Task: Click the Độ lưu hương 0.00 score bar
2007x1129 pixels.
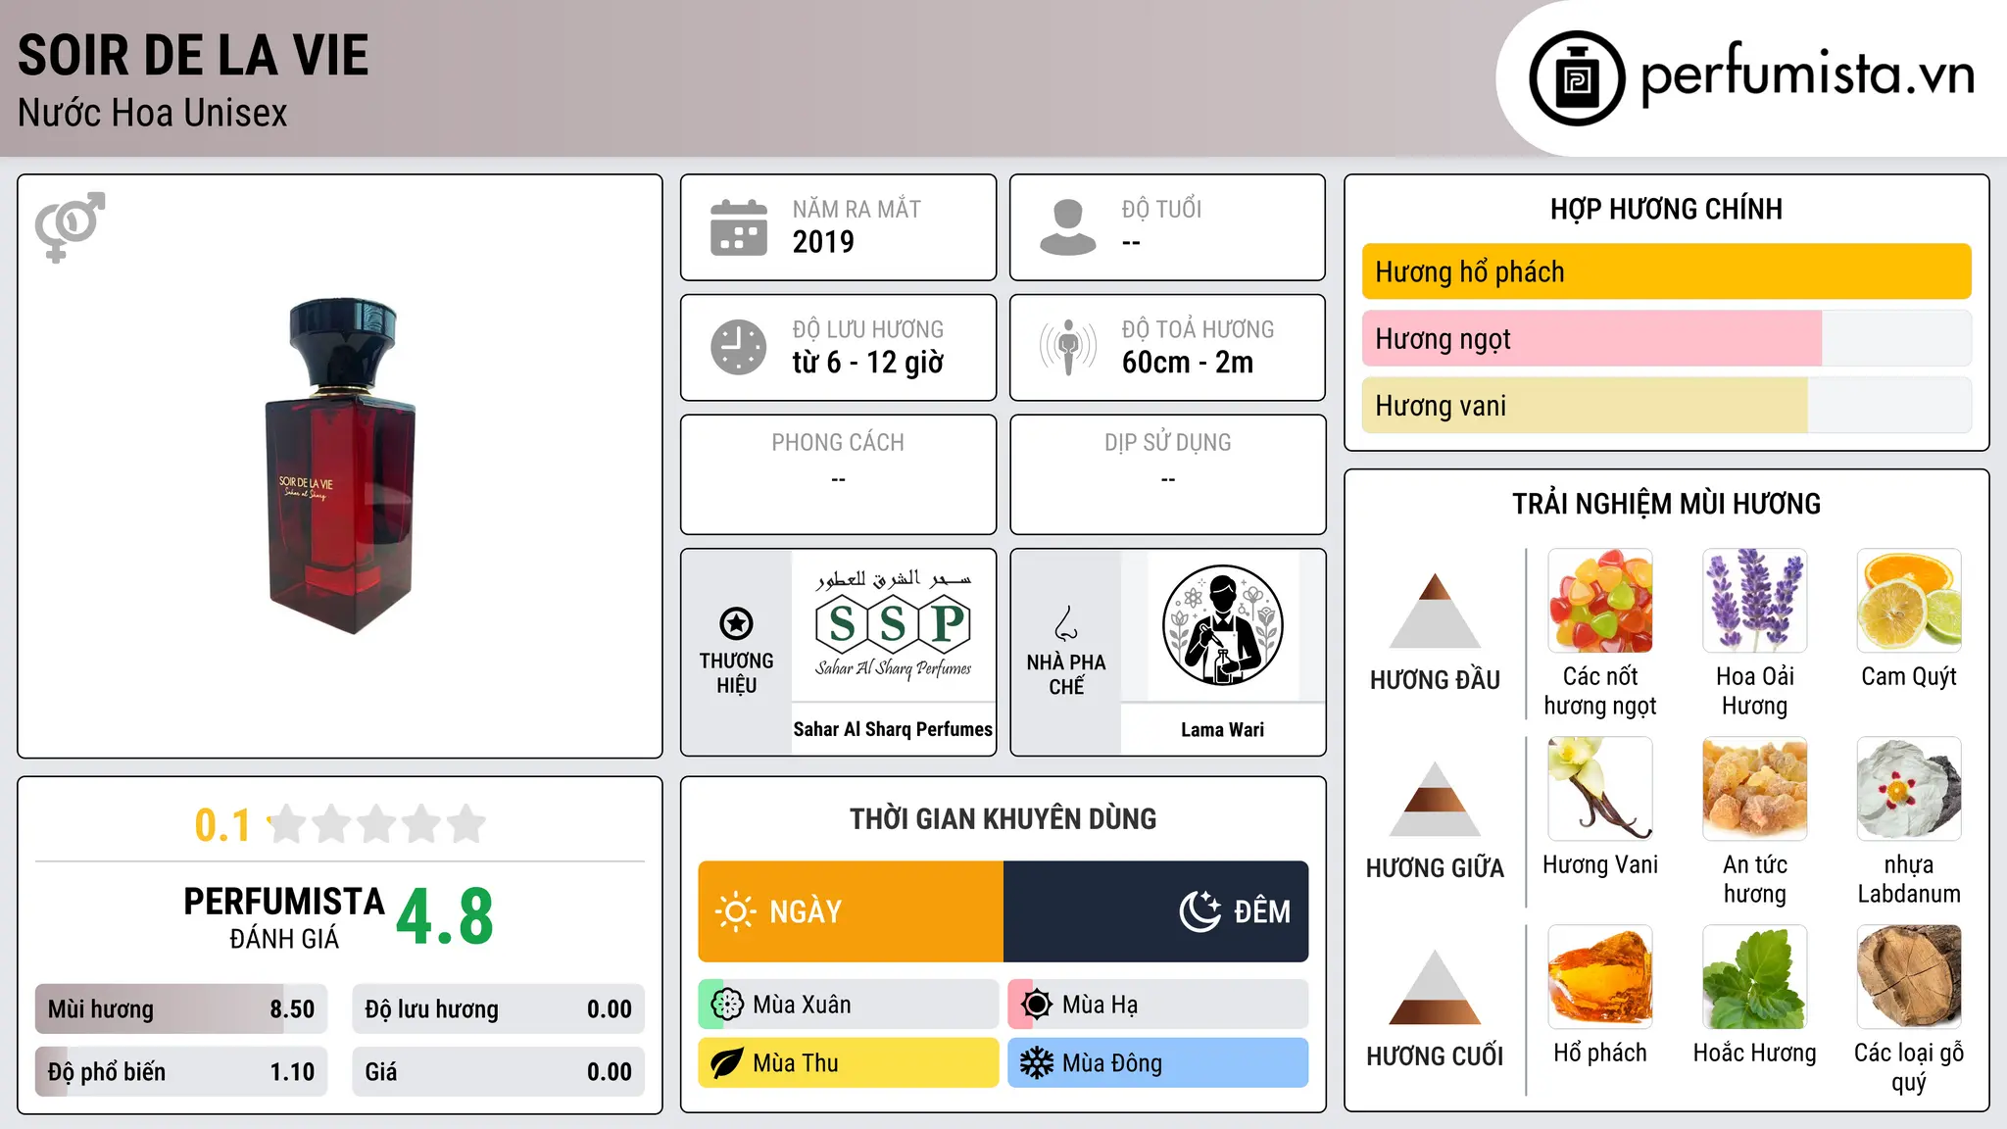Action: click(x=498, y=1008)
